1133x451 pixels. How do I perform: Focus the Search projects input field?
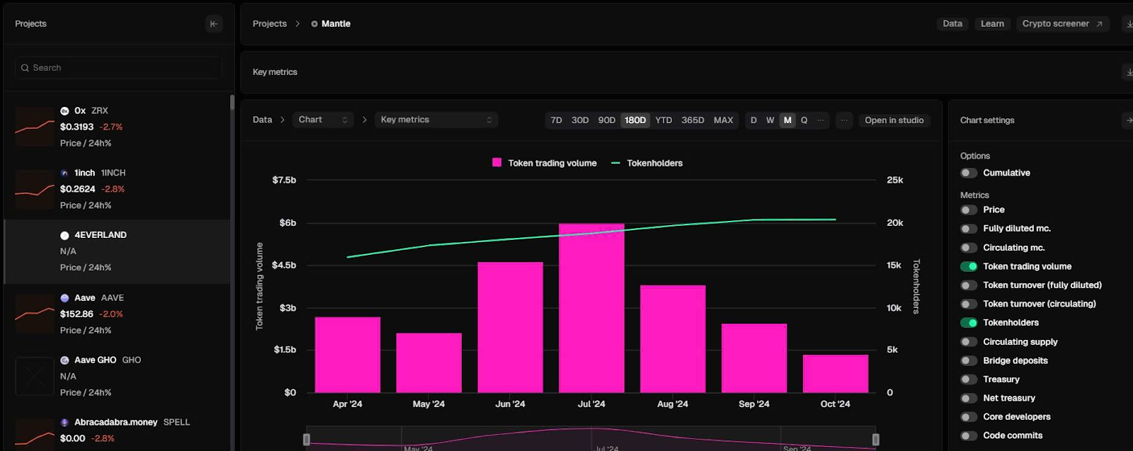point(118,68)
